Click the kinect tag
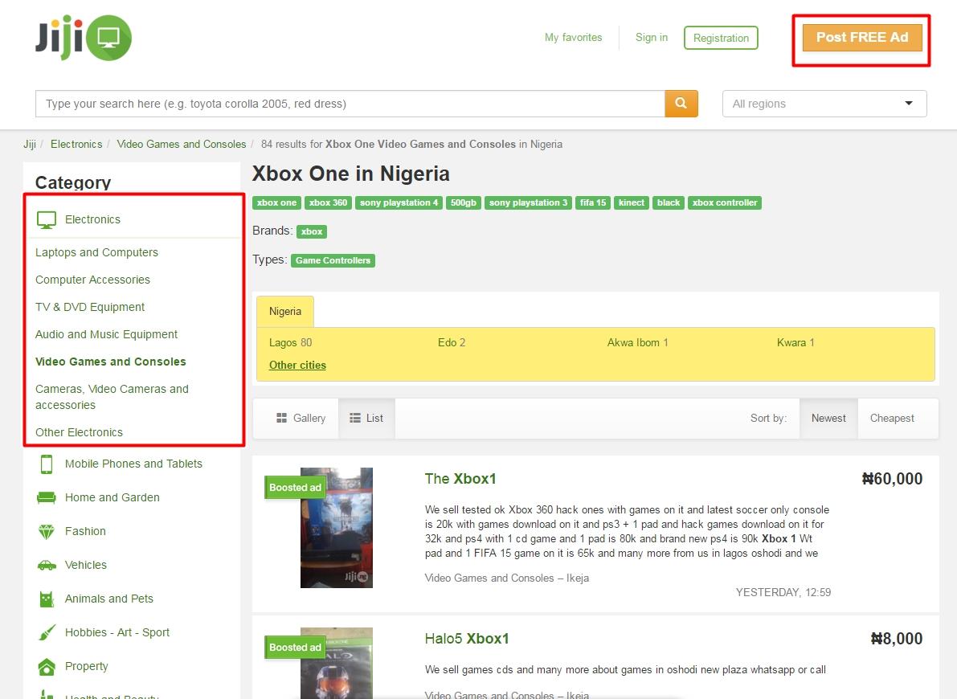 click(631, 202)
